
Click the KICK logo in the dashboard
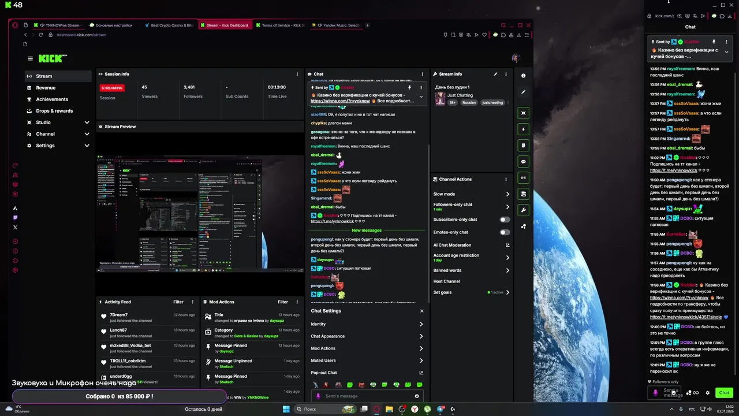[53, 58]
